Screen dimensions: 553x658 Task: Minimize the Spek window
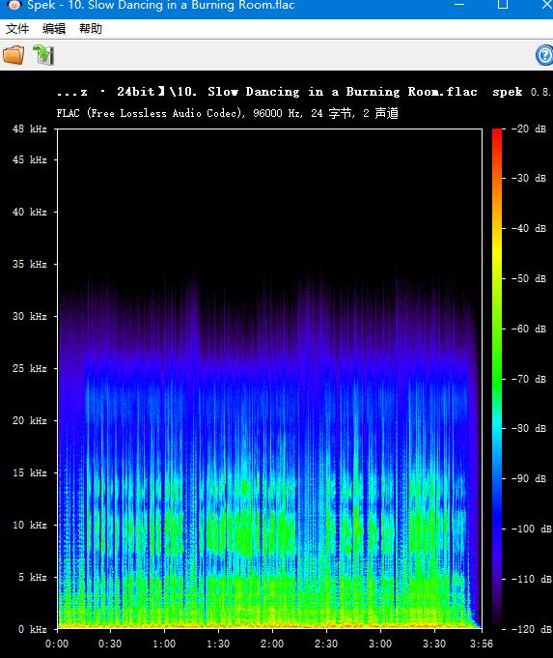[459, 5]
